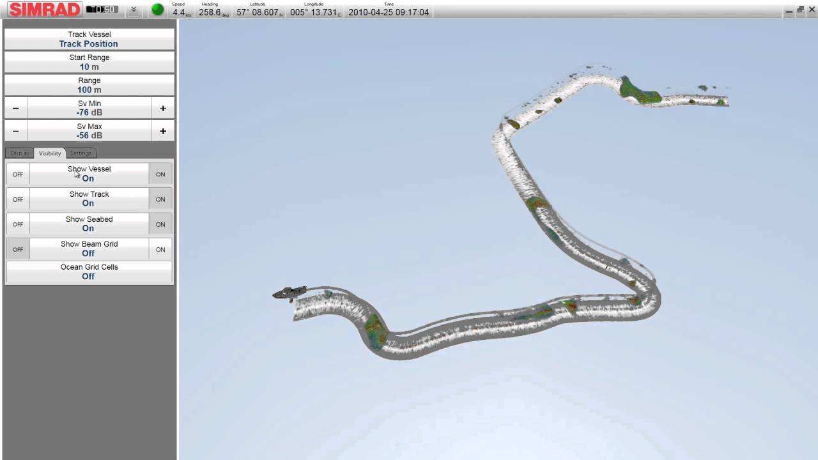
Task: Click the Speed 4.4 kts readout
Action: [181, 10]
